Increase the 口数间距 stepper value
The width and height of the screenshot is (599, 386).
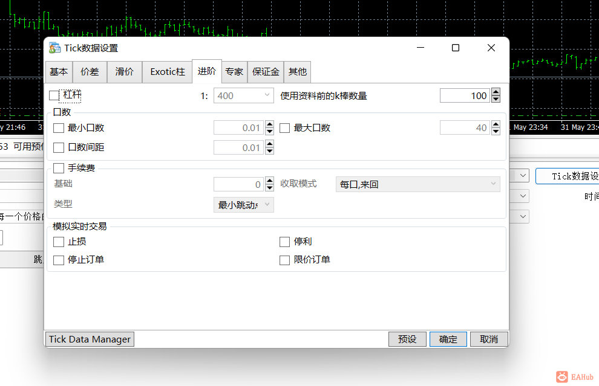[x=270, y=144]
